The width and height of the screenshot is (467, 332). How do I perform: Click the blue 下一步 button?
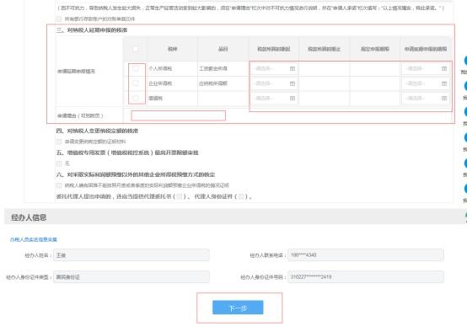[238, 308]
